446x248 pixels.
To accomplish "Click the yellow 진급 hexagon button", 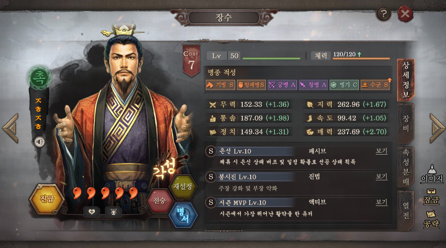I will pos(46,199).
